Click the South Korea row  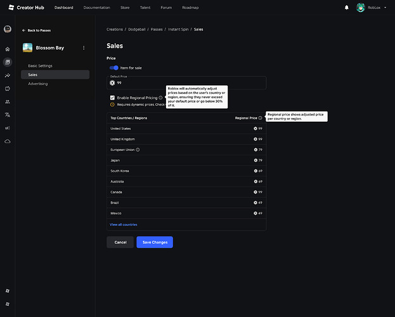186,171
